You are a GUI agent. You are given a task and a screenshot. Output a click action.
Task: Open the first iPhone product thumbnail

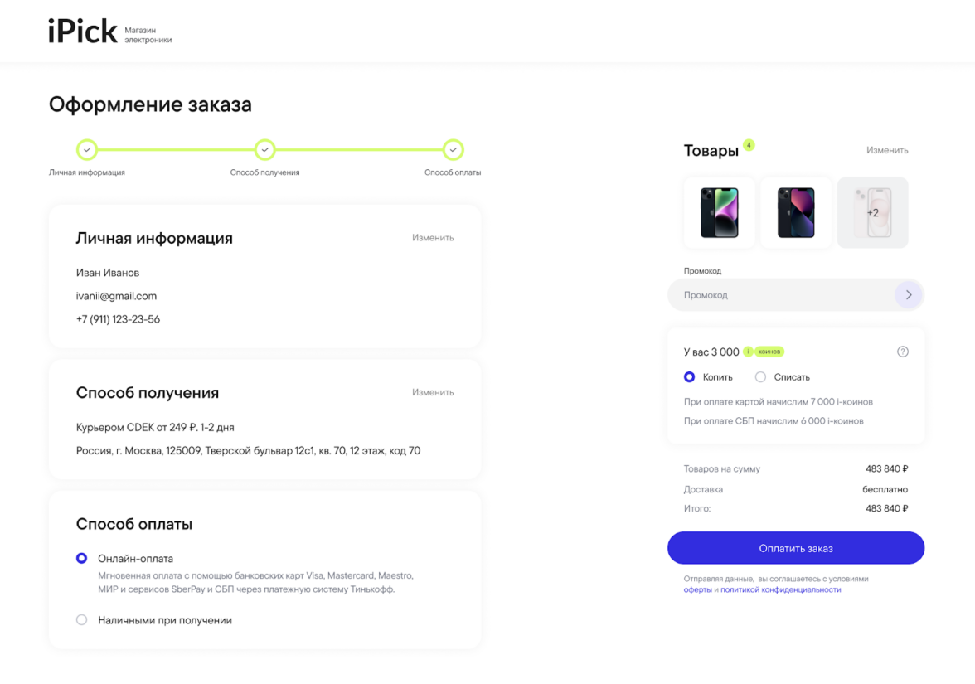pos(719,213)
